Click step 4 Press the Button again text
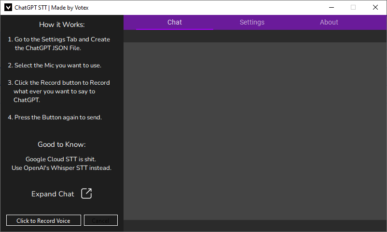Viewport: 387px width, 232px height. (55, 117)
